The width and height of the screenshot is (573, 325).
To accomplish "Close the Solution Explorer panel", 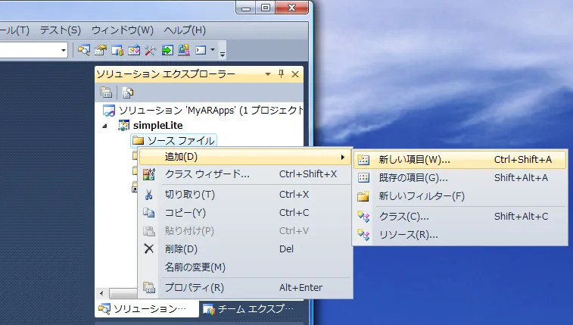I will pyautogui.click(x=295, y=74).
